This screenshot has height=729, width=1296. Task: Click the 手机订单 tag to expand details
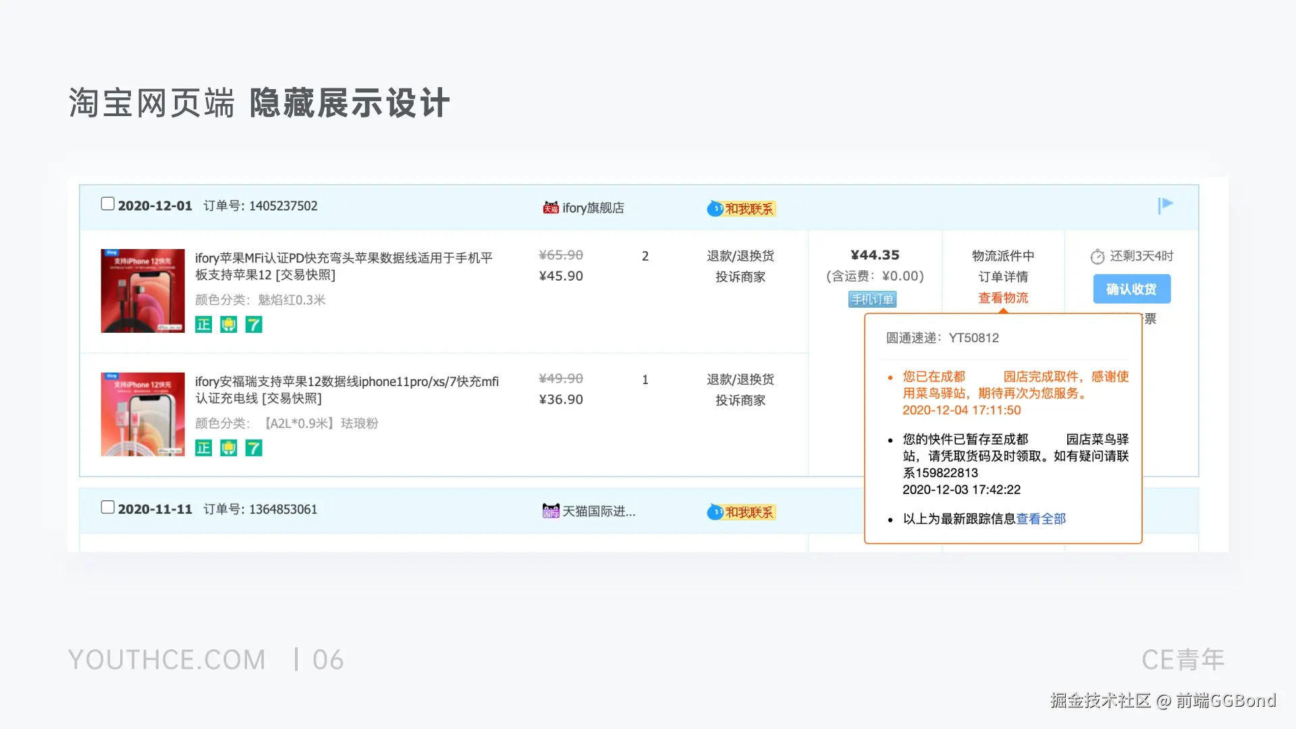[x=872, y=299]
